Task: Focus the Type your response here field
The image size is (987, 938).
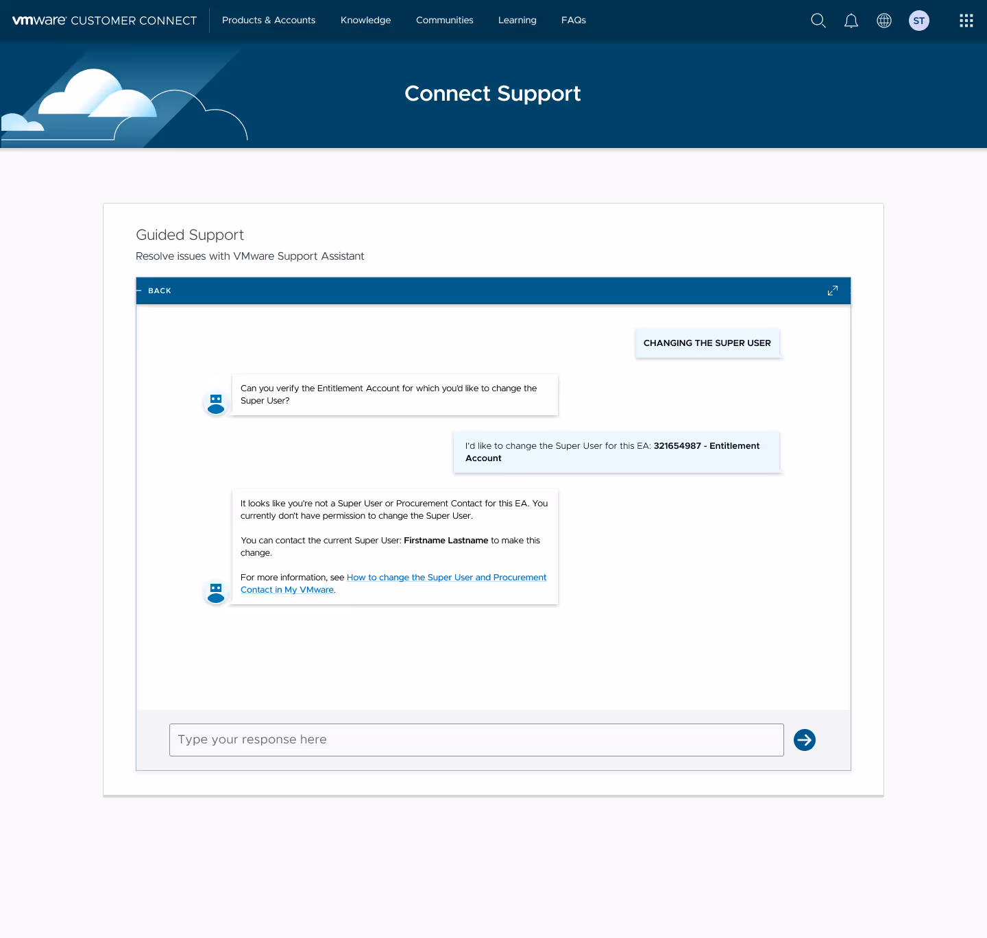Action: 476,740
